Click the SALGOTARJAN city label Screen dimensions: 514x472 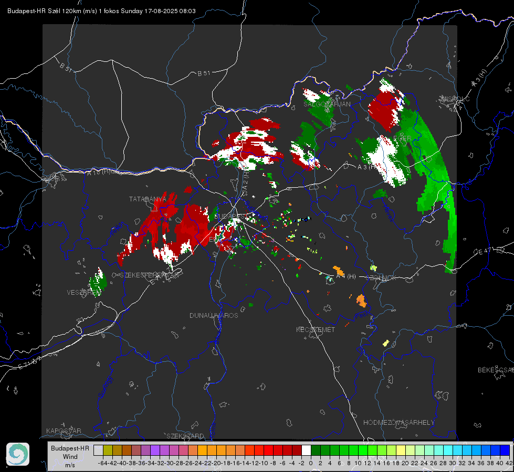point(327,104)
